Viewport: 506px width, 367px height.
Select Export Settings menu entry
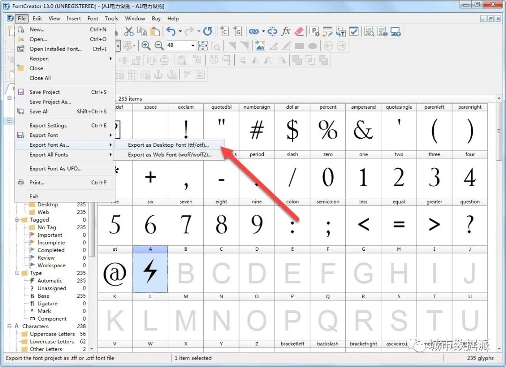click(65, 125)
